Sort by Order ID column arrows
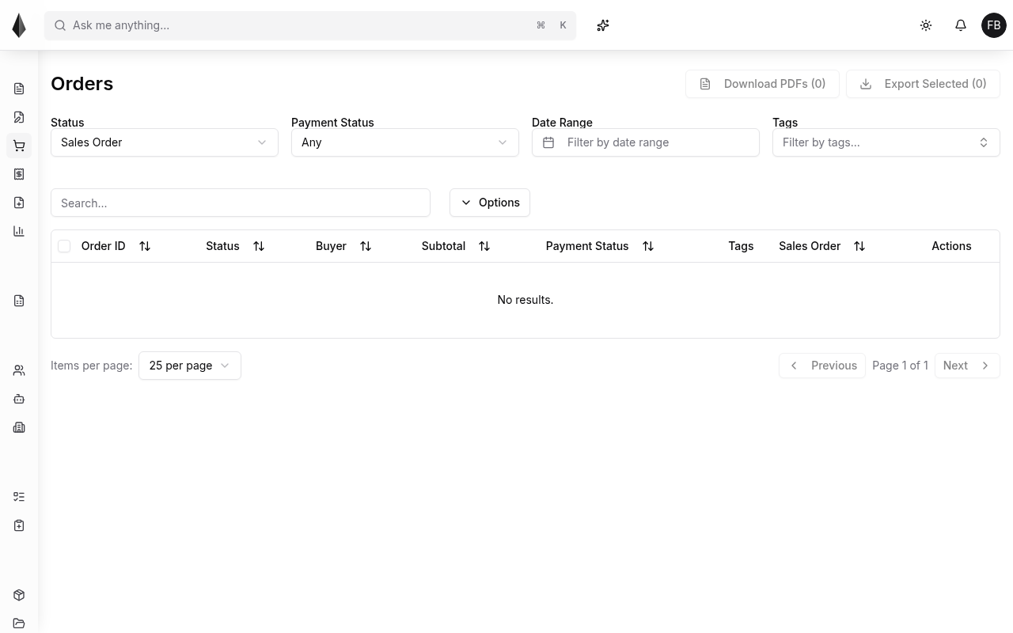This screenshot has width=1013, height=633. click(145, 246)
